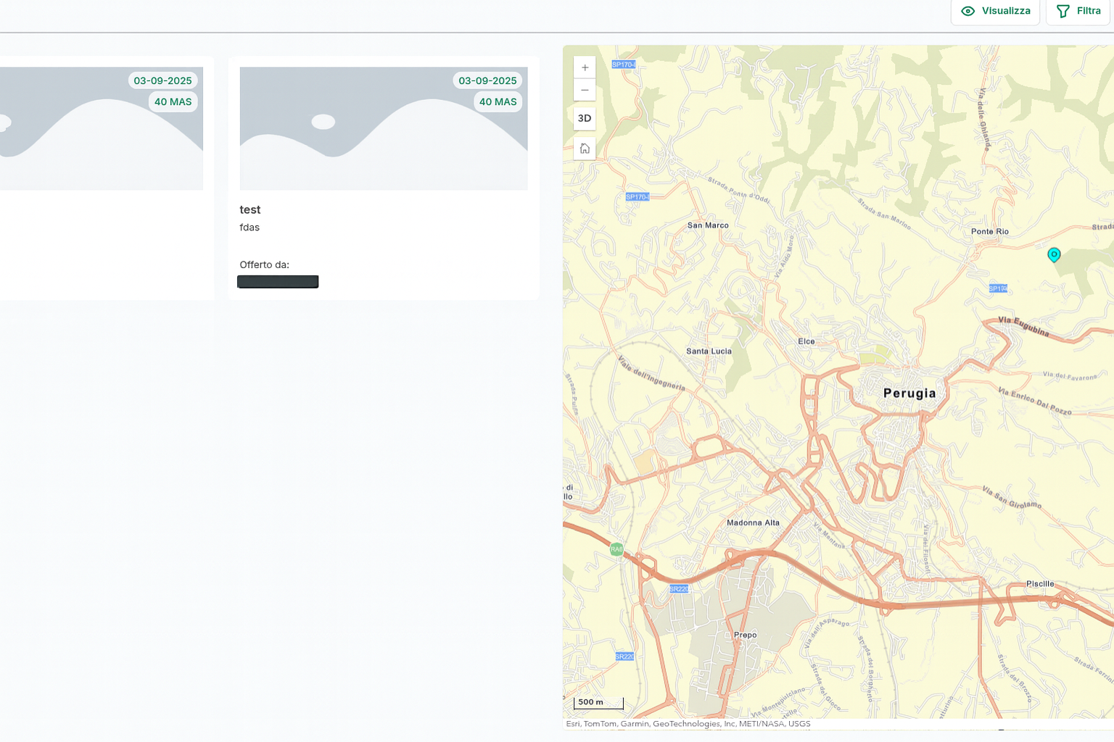1114x742 pixels.
Task: Open the Filtra filter panel
Action: 1078,11
